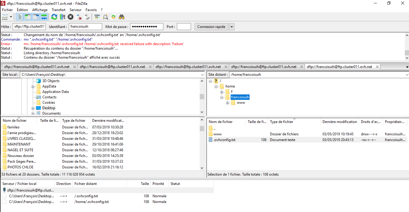The image size is (409, 212).
Task: Click the binoculars file search icon
Action: [122, 17]
